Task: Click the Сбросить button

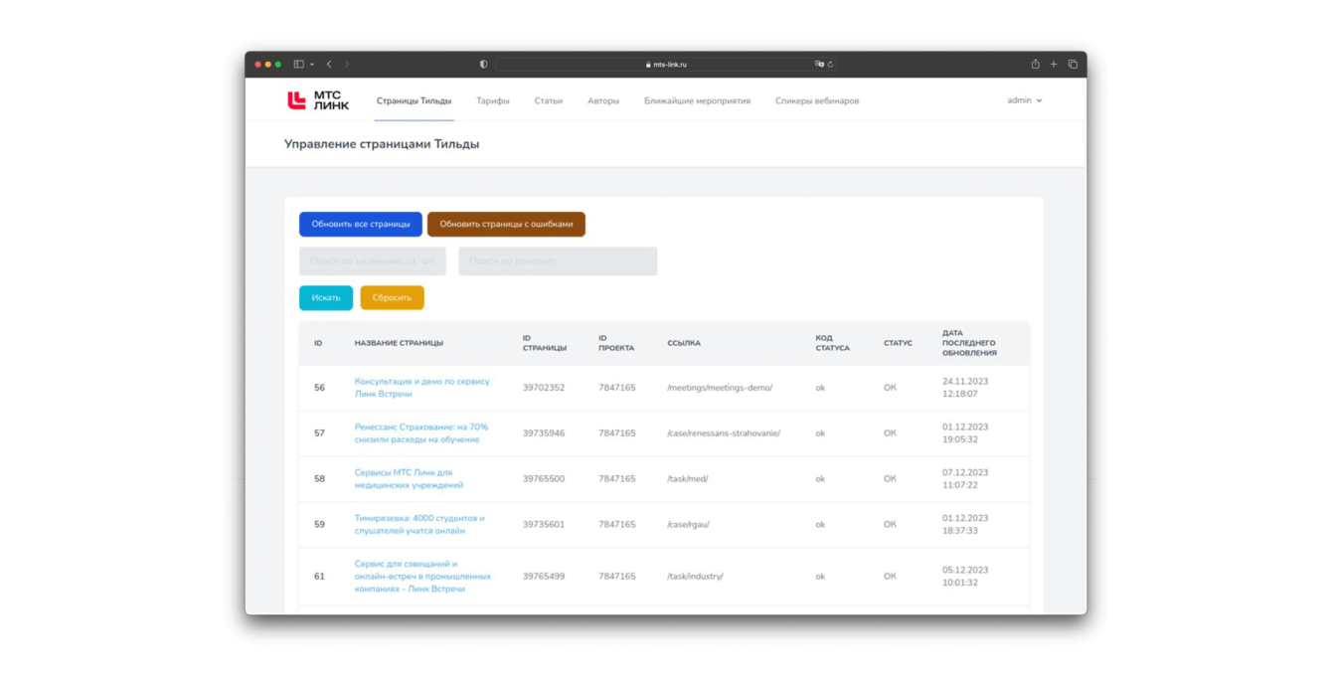Action: (x=392, y=297)
